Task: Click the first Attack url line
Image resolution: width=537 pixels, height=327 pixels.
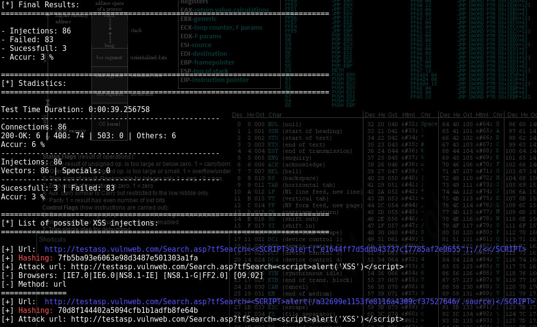Action: coord(211,267)
